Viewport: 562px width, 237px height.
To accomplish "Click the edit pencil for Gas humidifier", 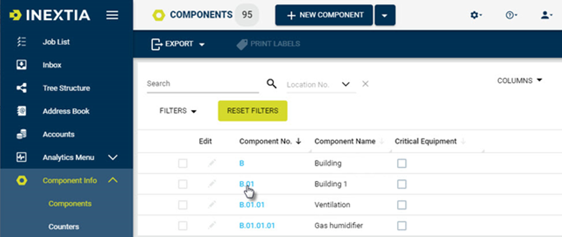I will [212, 225].
